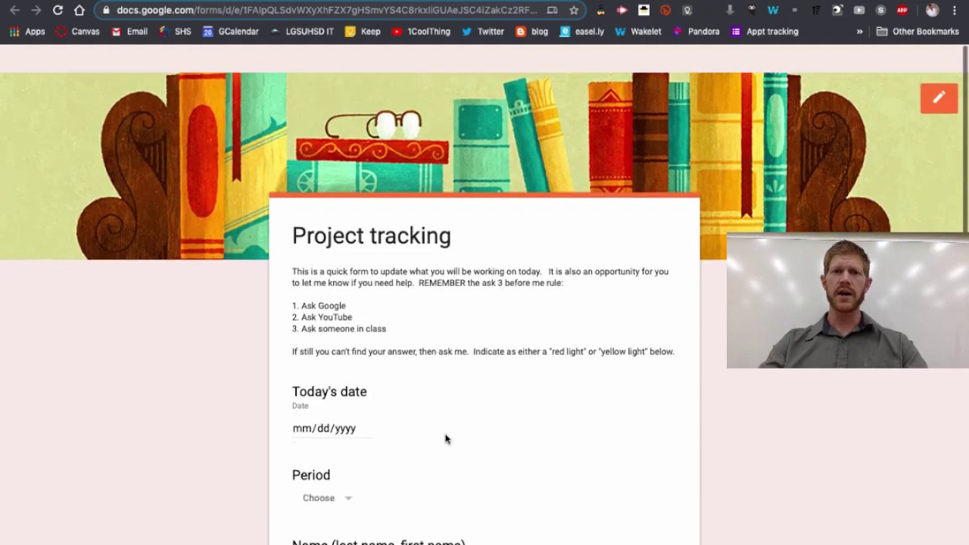Click the Project tracking form title
The width and height of the screenshot is (969, 545).
click(x=372, y=235)
